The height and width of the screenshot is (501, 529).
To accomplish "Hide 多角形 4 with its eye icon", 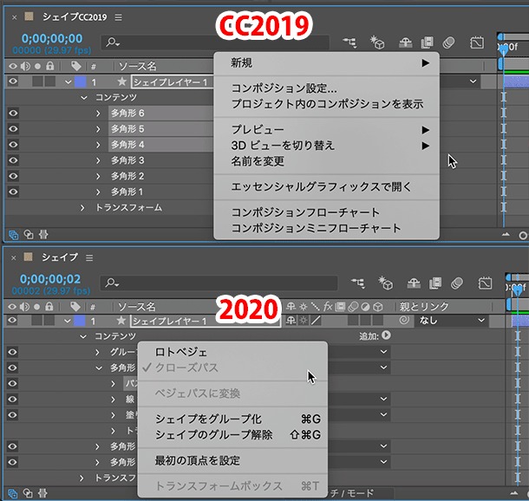I will pyautogui.click(x=13, y=145).
